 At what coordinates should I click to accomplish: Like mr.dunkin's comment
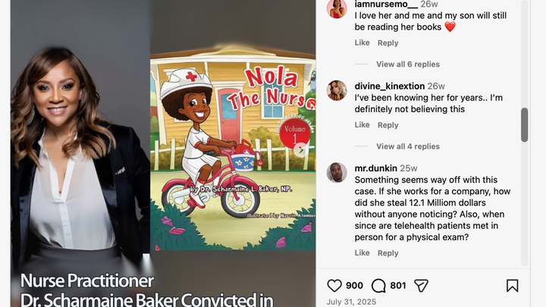[x=362, y=252]
